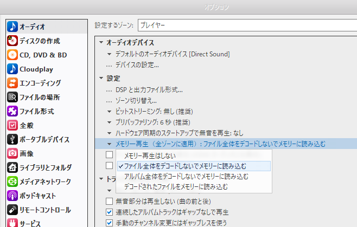Select the ライブラリとフォルダ house icon

pyautogui.click(x=12, y=167)
